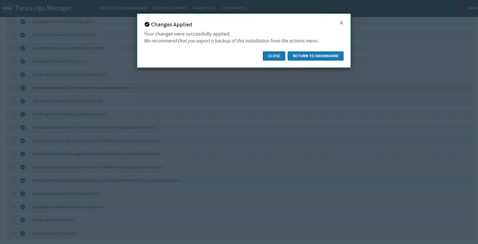Expand Running errand App Autoscaler Errand step
The height and width of the screenshot is (244, 478).
click(x=14, y=167)
